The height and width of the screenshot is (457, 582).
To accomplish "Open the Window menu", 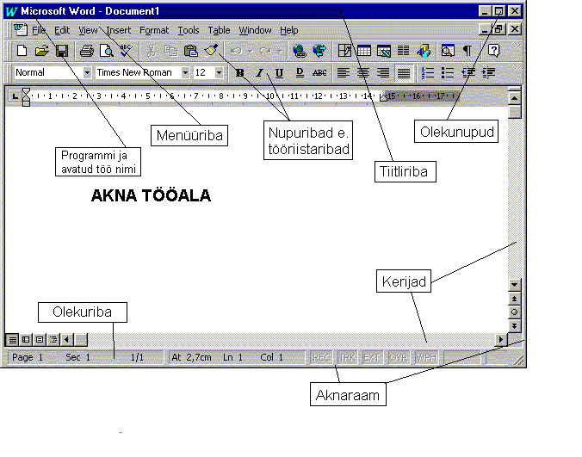I will [255, 30].
